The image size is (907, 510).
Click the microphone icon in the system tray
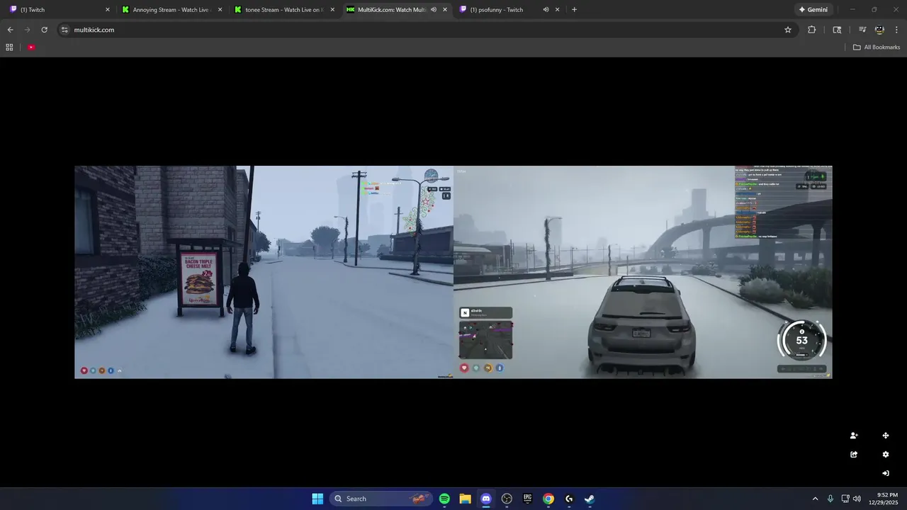pos(830,499)
